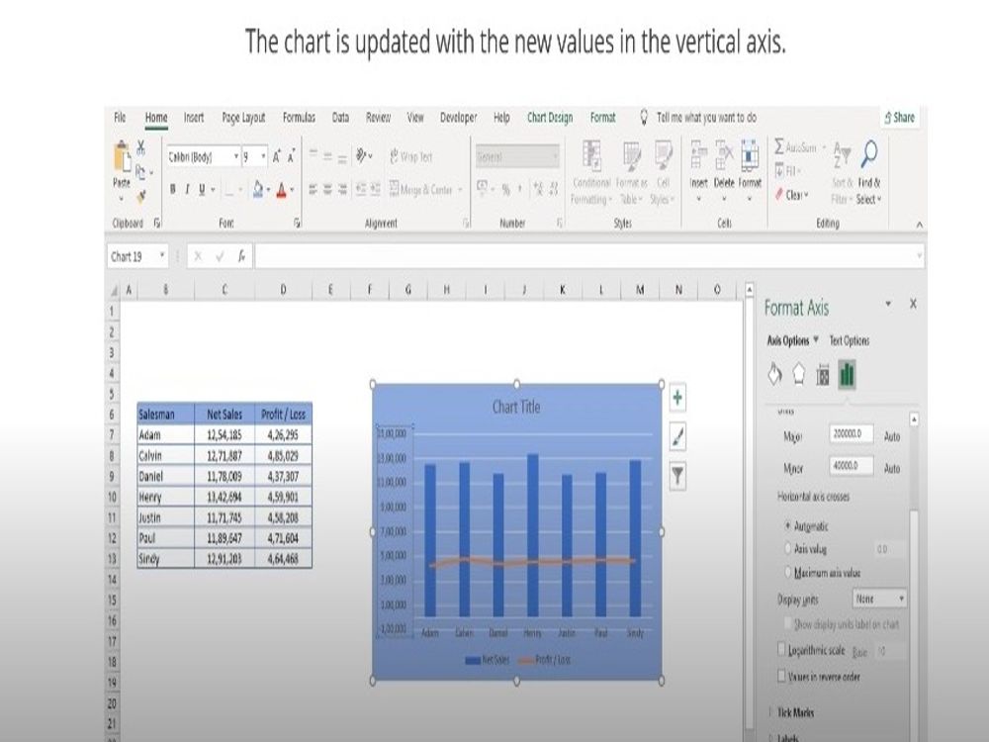Toggle bold formatting in the Font group
This screenshot has height=742, width=989.
(173, 187)
